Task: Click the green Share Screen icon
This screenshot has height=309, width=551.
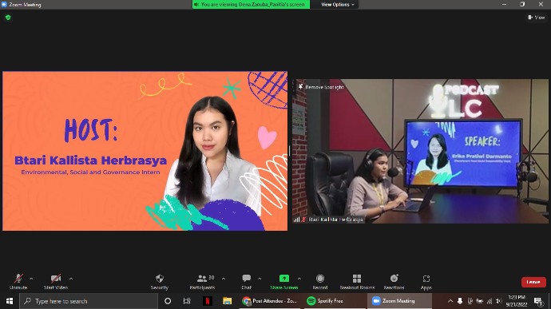Action: point(284,279)
